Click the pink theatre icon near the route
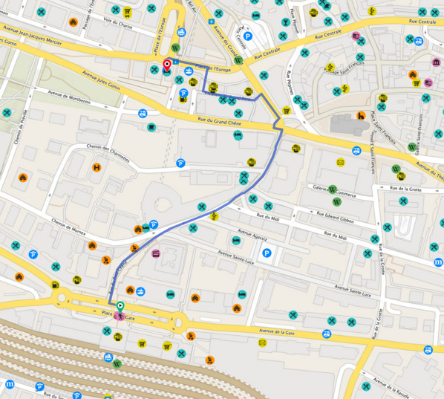This screenshot has height=399, width=444. (x=156, y=253)
